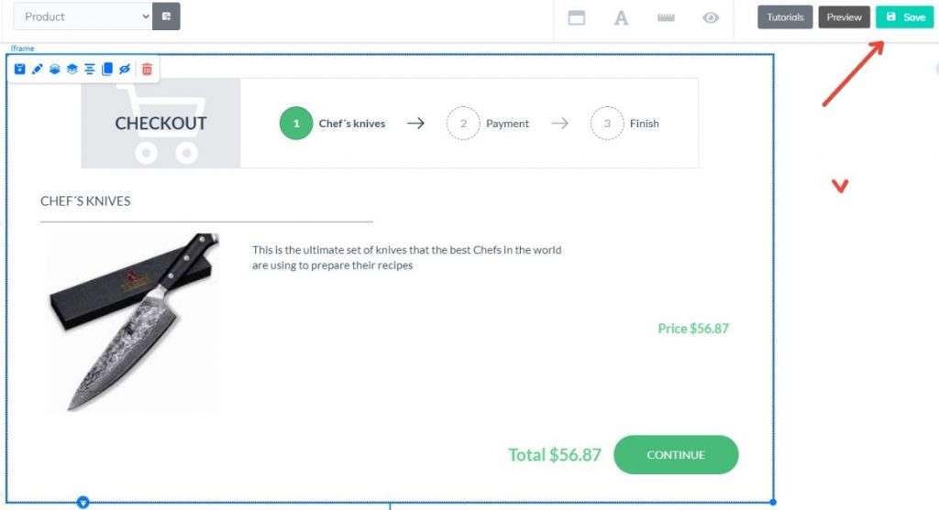Move the element one layer up

72,70
